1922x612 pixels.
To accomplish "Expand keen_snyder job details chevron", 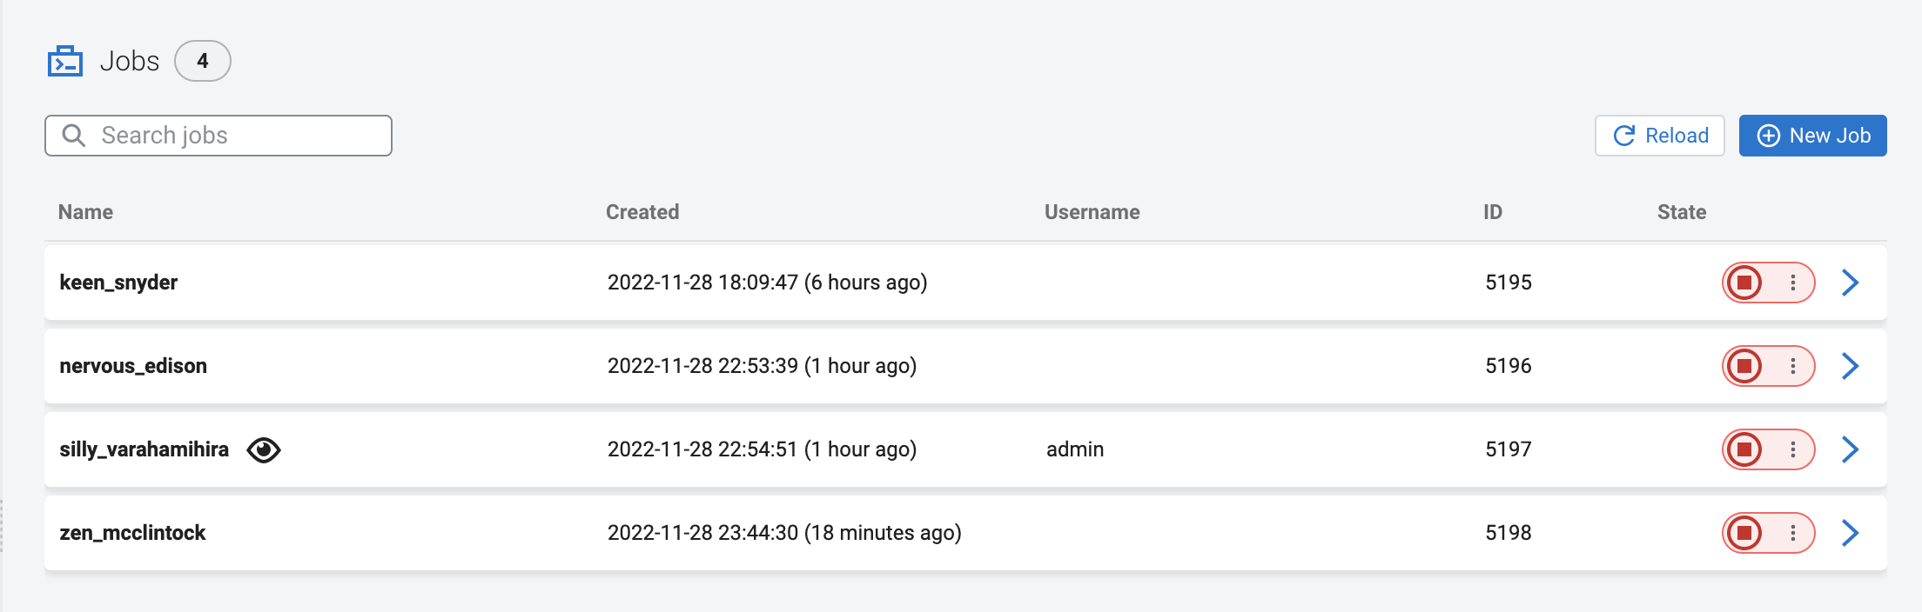I will (x=1851, y=283).
